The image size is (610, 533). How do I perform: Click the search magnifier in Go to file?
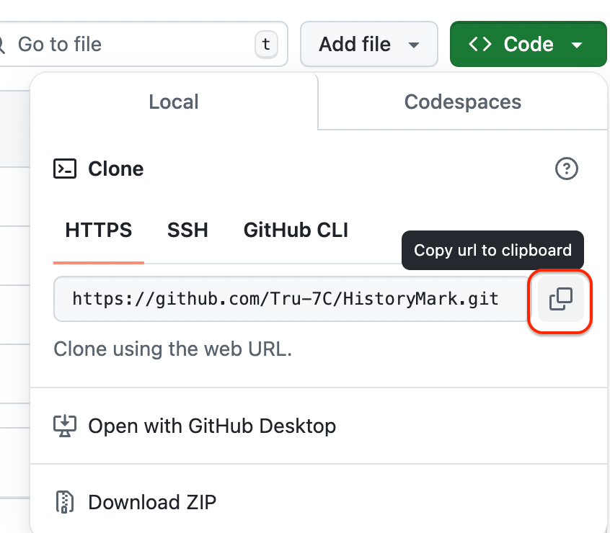point(2,45)
